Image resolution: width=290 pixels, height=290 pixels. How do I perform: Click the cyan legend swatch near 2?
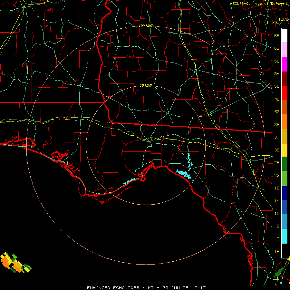[x=285, y=236]
